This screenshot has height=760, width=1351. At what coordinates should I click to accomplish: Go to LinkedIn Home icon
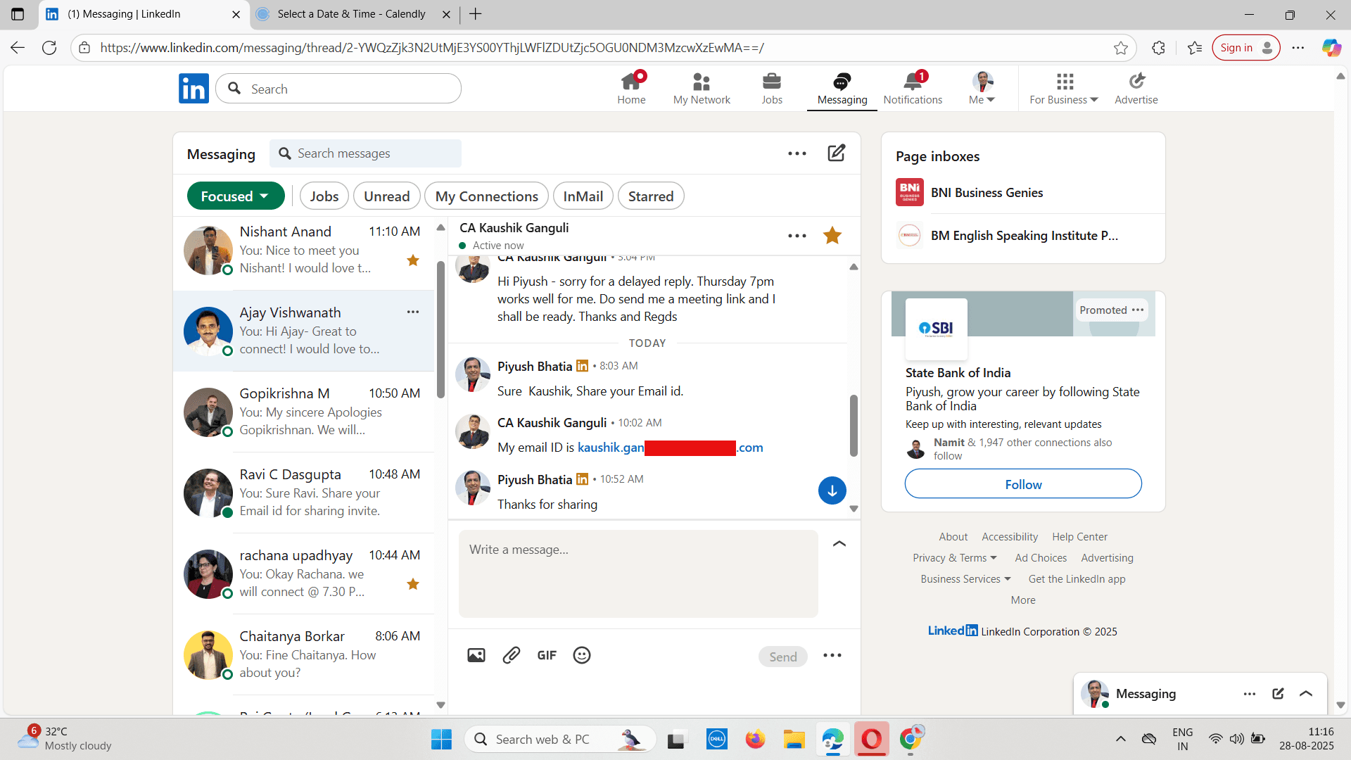point(631,81)
